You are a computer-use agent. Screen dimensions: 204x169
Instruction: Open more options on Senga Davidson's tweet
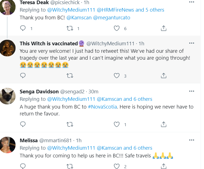tap(191, 91)
